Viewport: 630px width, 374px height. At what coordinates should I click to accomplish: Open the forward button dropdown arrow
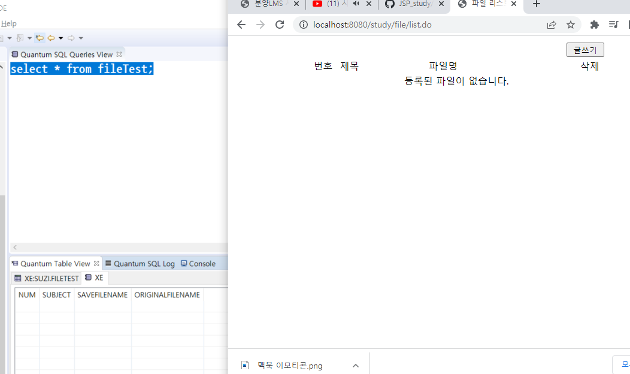point(81,37)
